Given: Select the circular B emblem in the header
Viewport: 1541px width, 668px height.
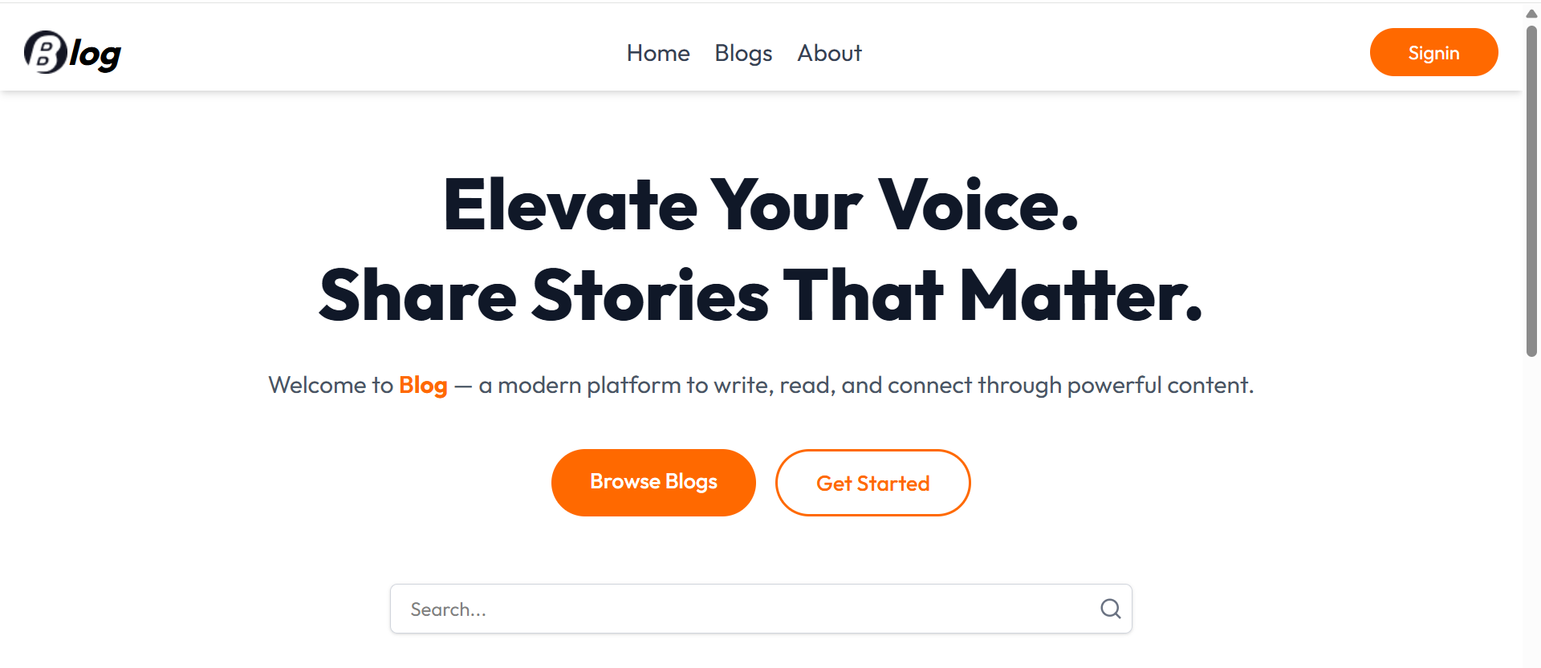Looking at the screenshot, I should click(44, 51).
